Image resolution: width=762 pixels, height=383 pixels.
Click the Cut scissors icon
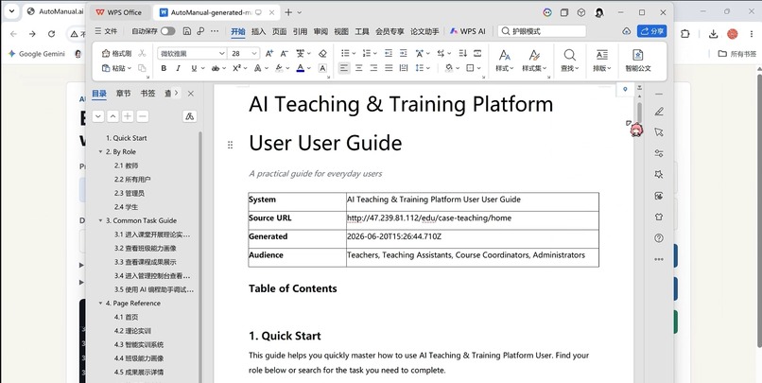(x=142, y=54)
